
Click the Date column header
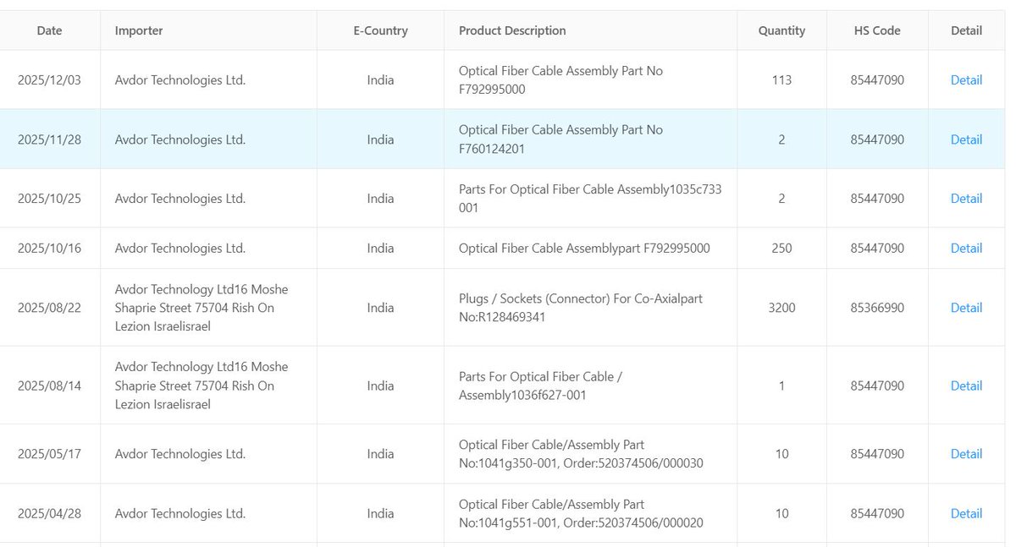click(x=49, y=30)
